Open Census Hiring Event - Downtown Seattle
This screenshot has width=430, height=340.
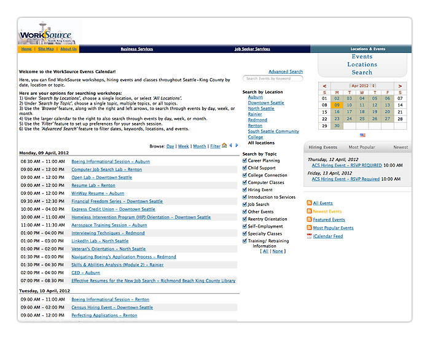(x=112, y=307)
